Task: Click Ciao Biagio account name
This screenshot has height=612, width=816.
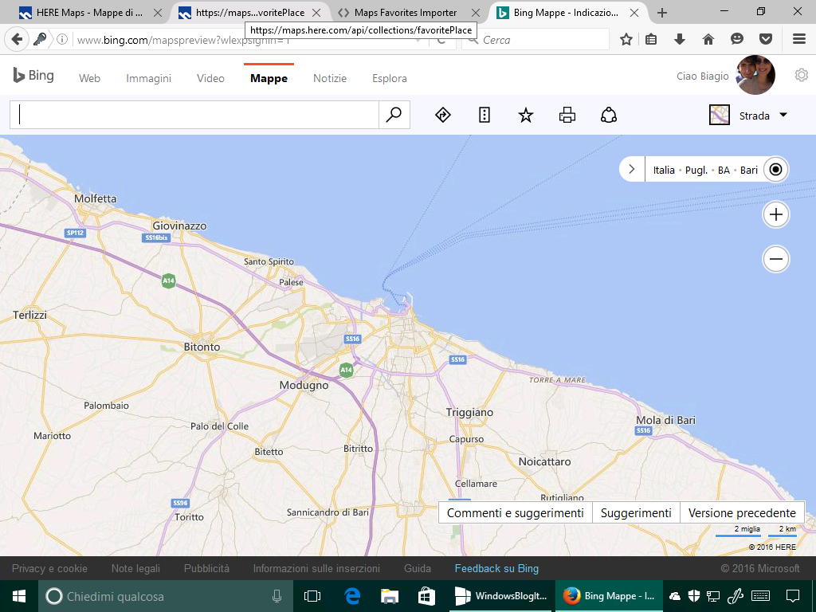Action: pyautogui.click(x=703, y=76)
